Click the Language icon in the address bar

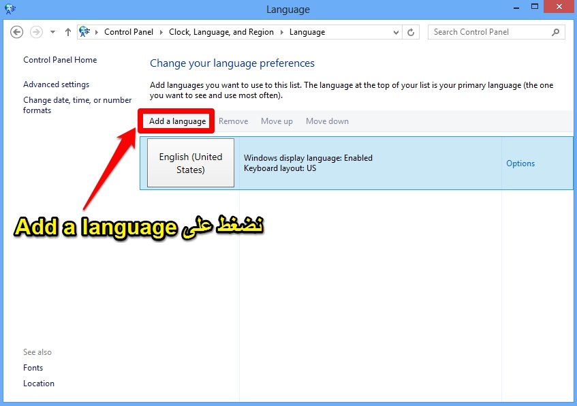84,31
